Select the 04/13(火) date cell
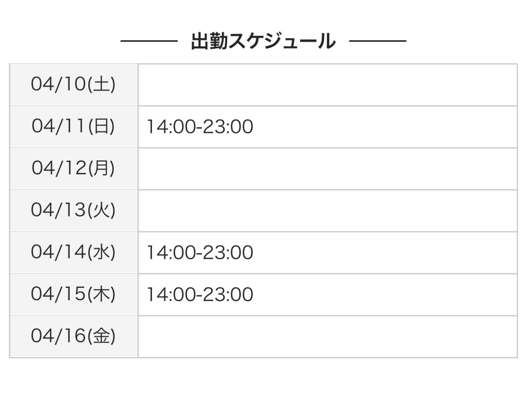 73,210
